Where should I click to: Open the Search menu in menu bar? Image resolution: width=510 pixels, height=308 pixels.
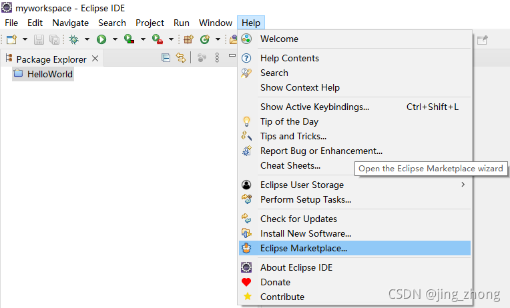tap(112, 23)
